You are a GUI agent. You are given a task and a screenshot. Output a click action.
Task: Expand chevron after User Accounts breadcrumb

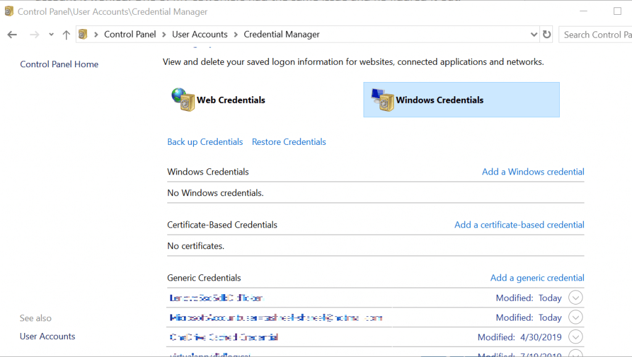[236, 35]
